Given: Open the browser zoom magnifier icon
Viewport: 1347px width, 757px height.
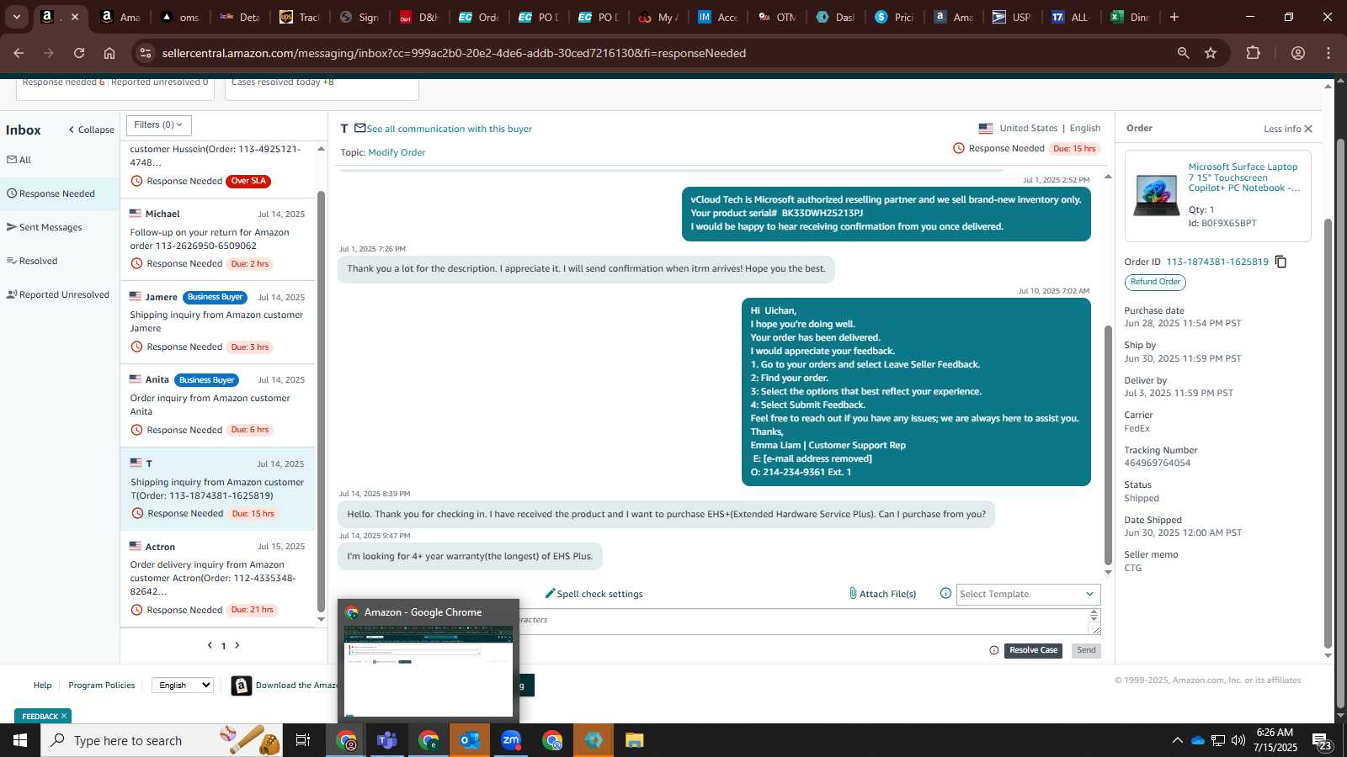Looking at the screenshot, I should 1183,53.
